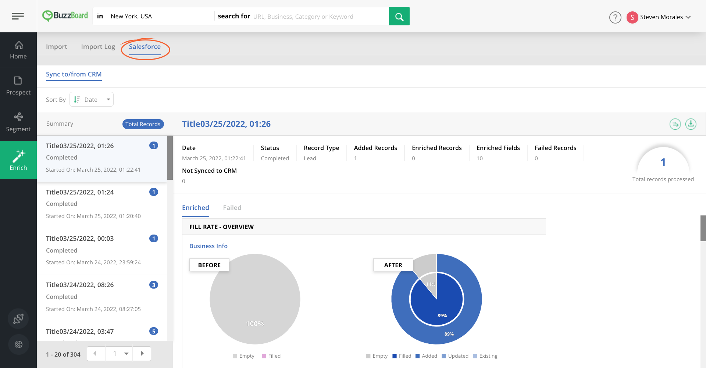The image size is (706, 368).
Task: Click the 1 - 20 of 304 pagination text
Action: coord(63,354)
